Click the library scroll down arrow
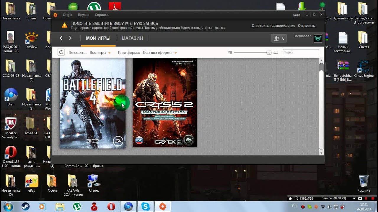The width and height of the screenshot is (378, 212). (321, 153)
